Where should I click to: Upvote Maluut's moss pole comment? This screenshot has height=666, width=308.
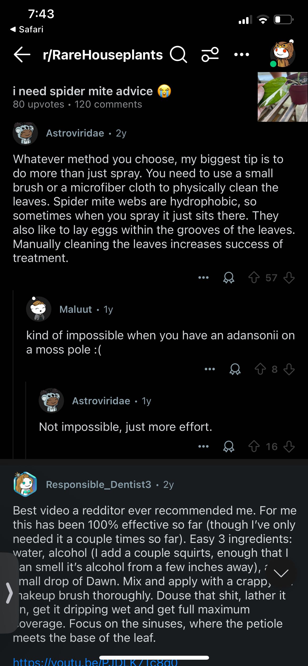pyautogui.click(x=260, y=369)
